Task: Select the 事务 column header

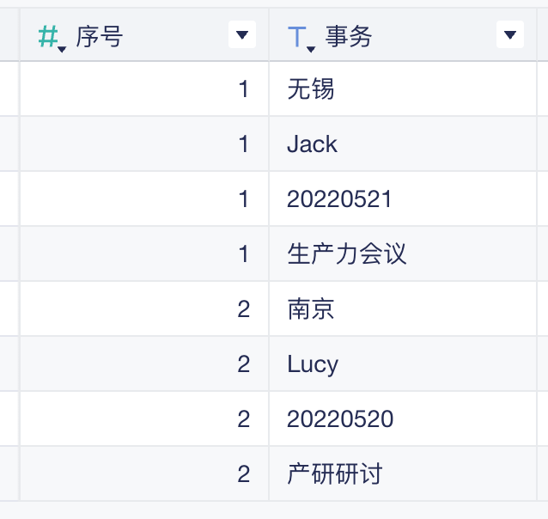Action: pos(395,36)
